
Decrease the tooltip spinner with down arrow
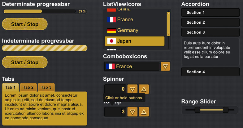coord(132,112)
